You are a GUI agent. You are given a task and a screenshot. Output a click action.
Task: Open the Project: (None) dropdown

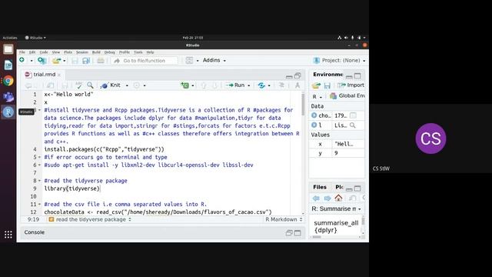click(339, 60)
